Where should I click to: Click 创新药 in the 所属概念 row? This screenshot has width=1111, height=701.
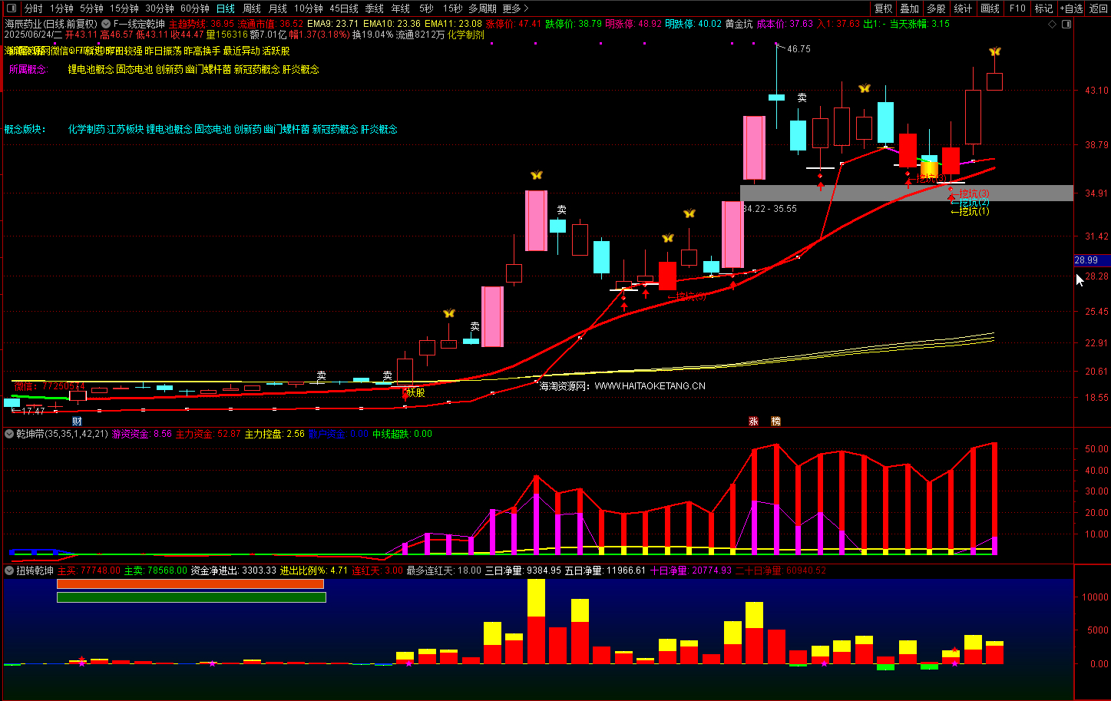click(169, 69)
